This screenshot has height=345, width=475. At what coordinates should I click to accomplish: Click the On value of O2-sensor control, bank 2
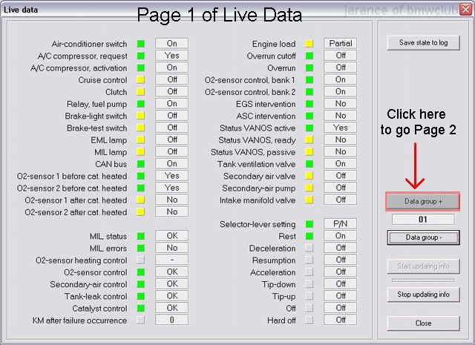340,91
